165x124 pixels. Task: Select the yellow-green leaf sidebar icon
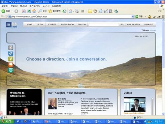coord(11,59)
